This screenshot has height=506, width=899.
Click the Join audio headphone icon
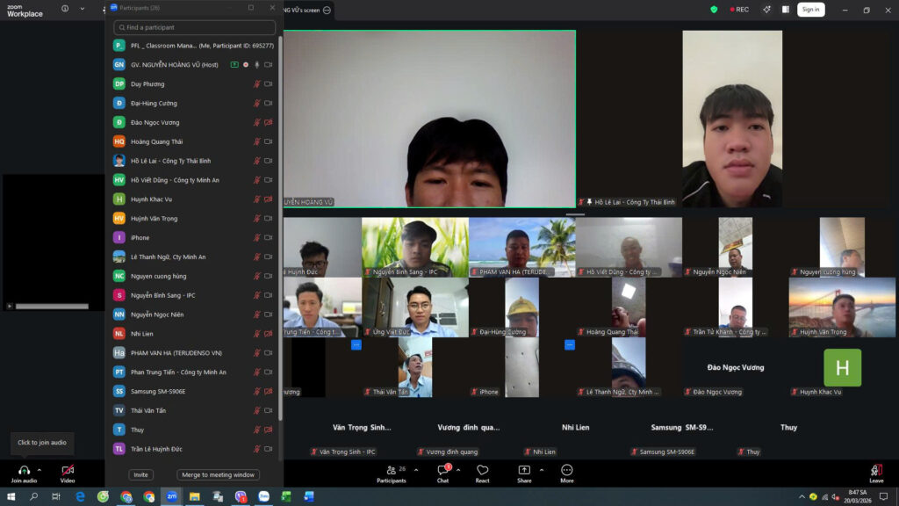(x=24, y=471)
